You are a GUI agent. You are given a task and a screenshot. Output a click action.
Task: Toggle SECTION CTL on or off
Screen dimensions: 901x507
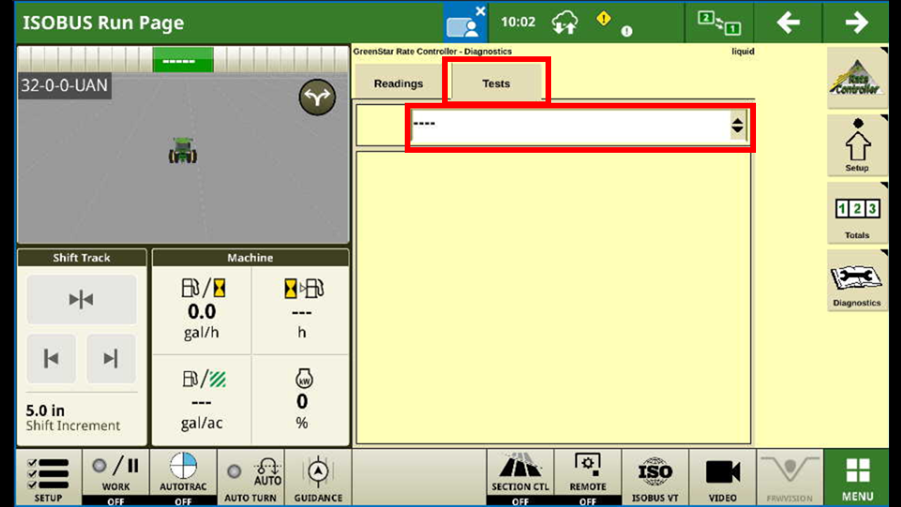520,477
